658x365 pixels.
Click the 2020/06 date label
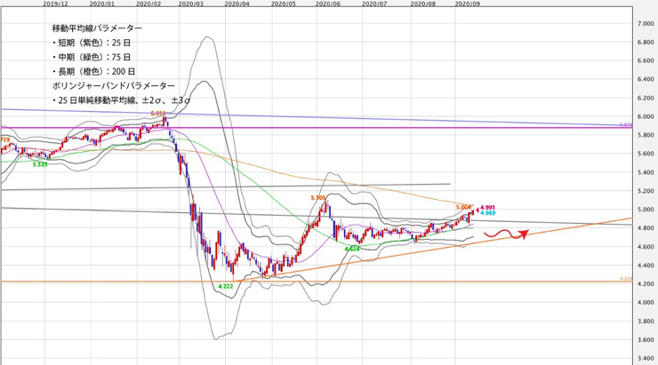click(x=328, y=4)
